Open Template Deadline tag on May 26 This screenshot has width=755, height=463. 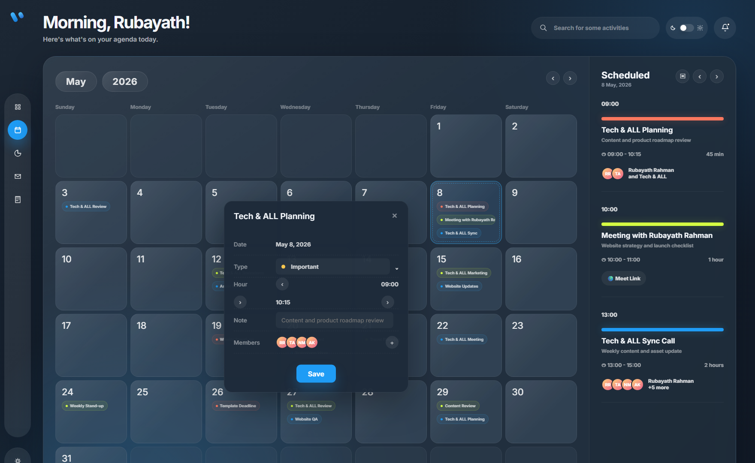(236, 406)
